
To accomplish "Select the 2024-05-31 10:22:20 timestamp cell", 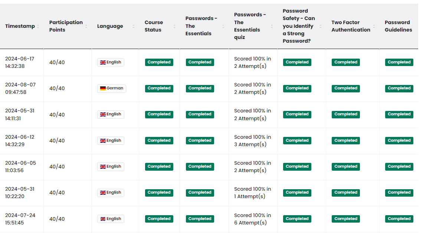I will (20, 193).
